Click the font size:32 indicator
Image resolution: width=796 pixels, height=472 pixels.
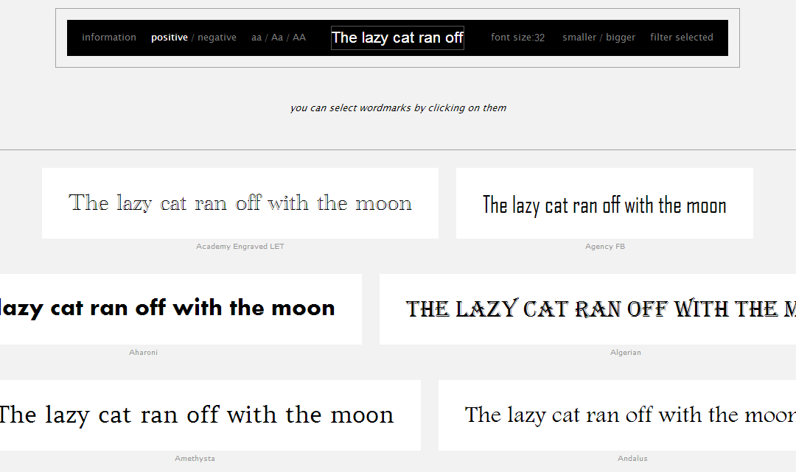click(518, 38)
